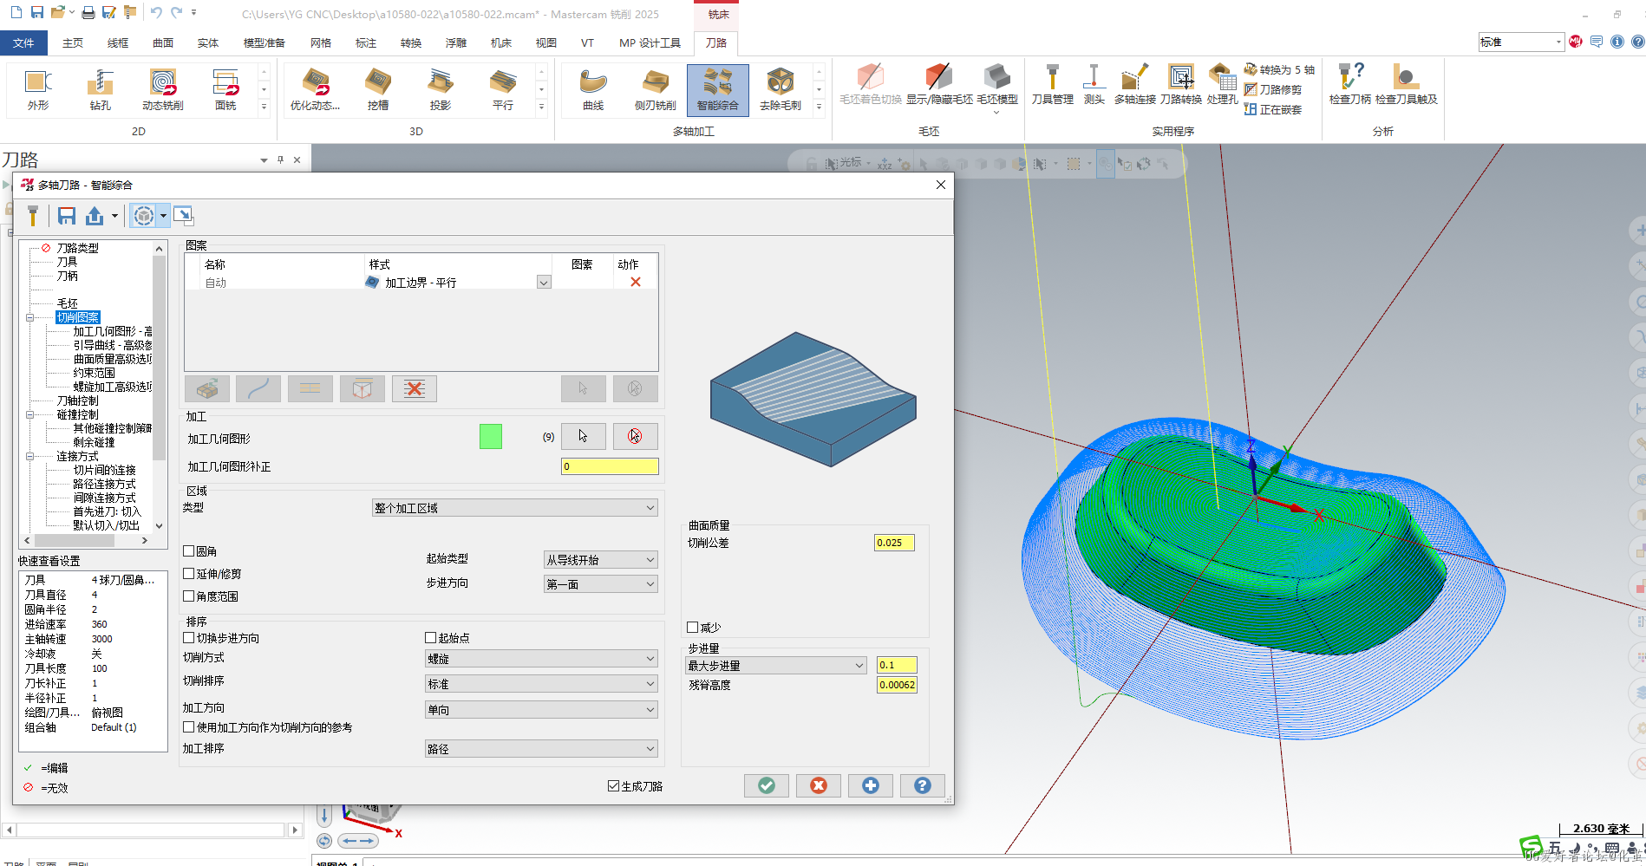Screen dimensions: 1646x866
Task: Click the add surface pattern button under 图案 list
Action: (x=206, y=388)
